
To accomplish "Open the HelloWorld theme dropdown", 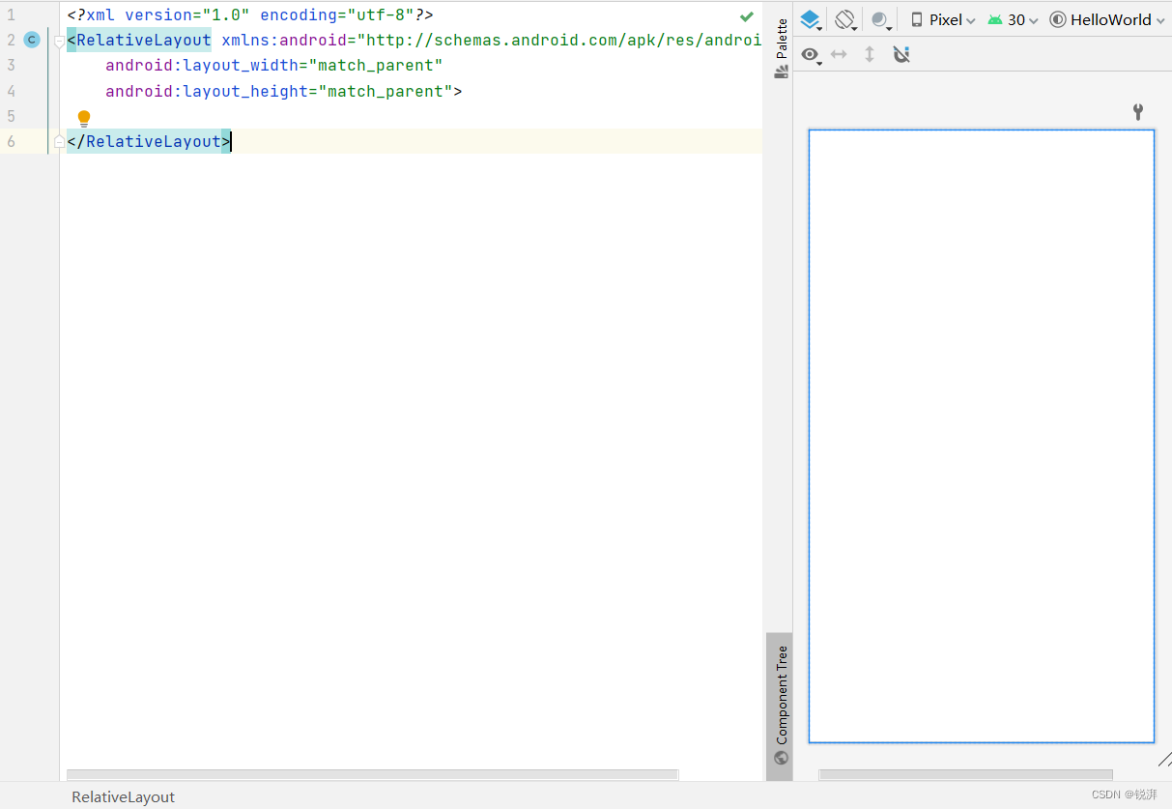I will coord(1107,19).
